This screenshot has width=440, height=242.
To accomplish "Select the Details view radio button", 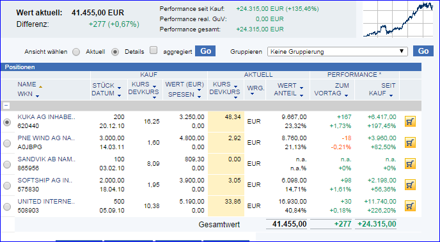I will click(x=115, y=52).
